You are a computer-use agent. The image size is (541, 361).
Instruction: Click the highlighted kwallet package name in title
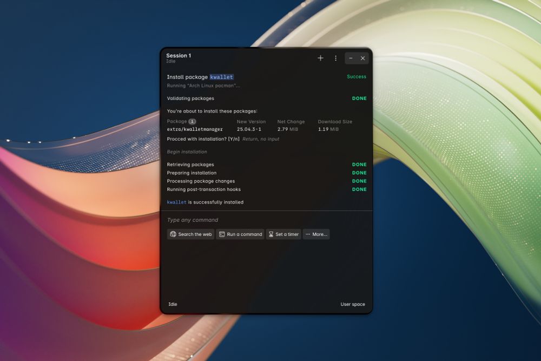(x=221, y=77)
